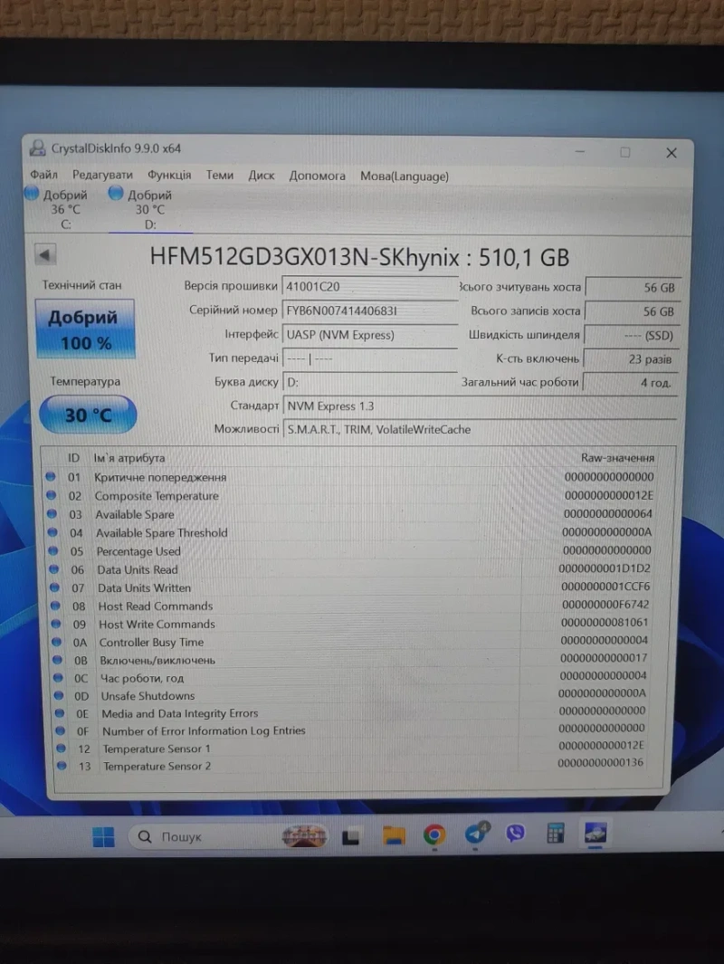Screen dimensions: 724x964
Task: Select the Number of Error Information Log Entries row
Action: 350,730
